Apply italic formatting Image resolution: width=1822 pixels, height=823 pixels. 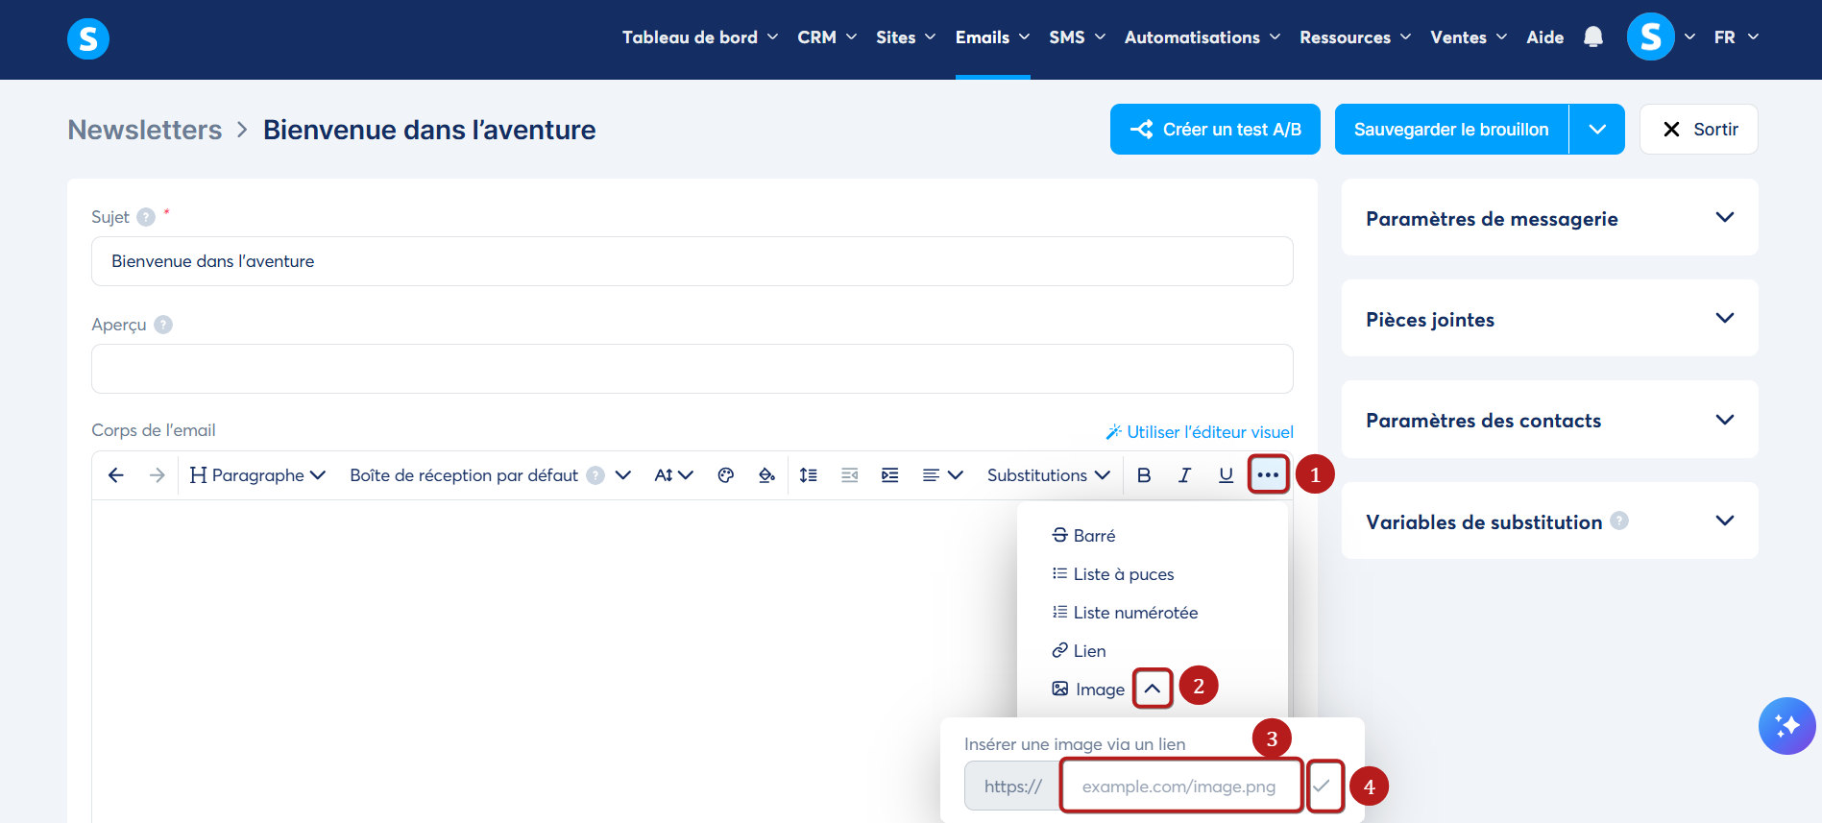[x=1185, y=475]
